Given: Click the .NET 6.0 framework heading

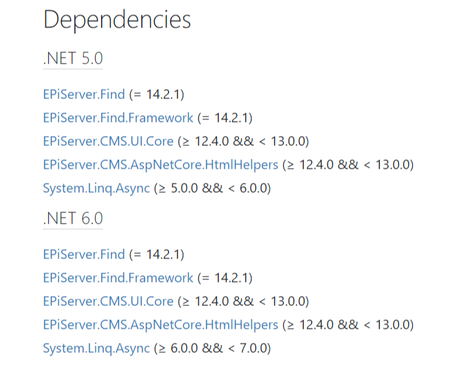Looking at the screenshot, I should pos(73,219).
